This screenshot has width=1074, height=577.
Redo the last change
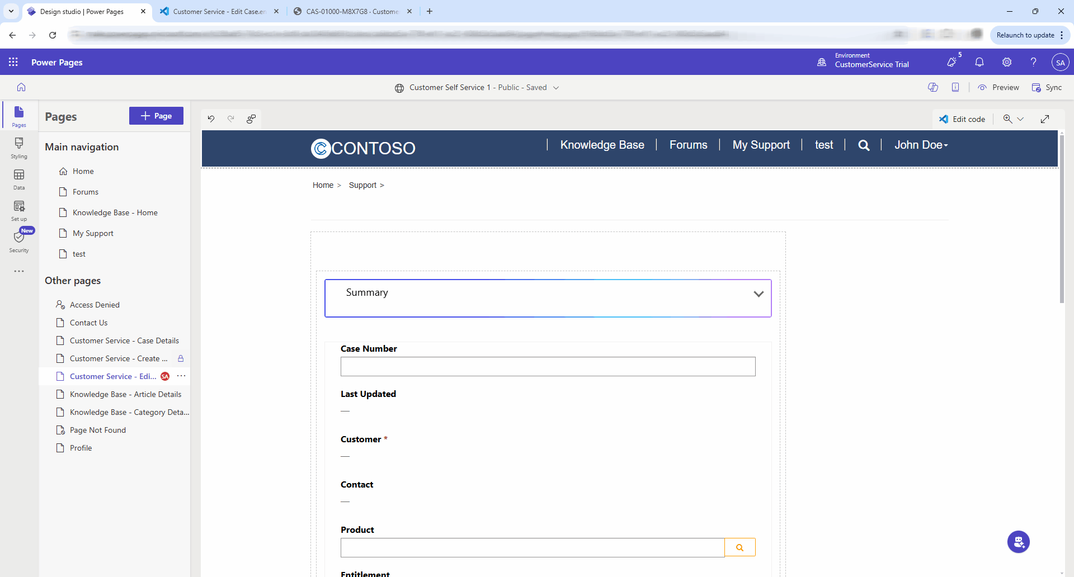[231, 119]
